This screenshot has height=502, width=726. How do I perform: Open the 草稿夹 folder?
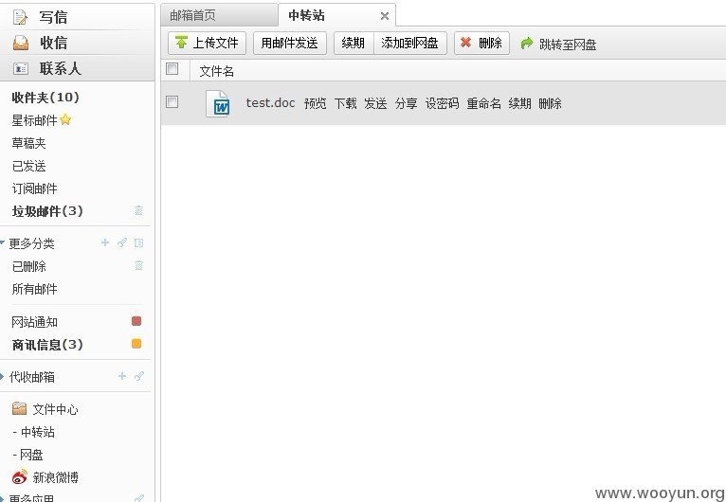[x=28, y=143]
